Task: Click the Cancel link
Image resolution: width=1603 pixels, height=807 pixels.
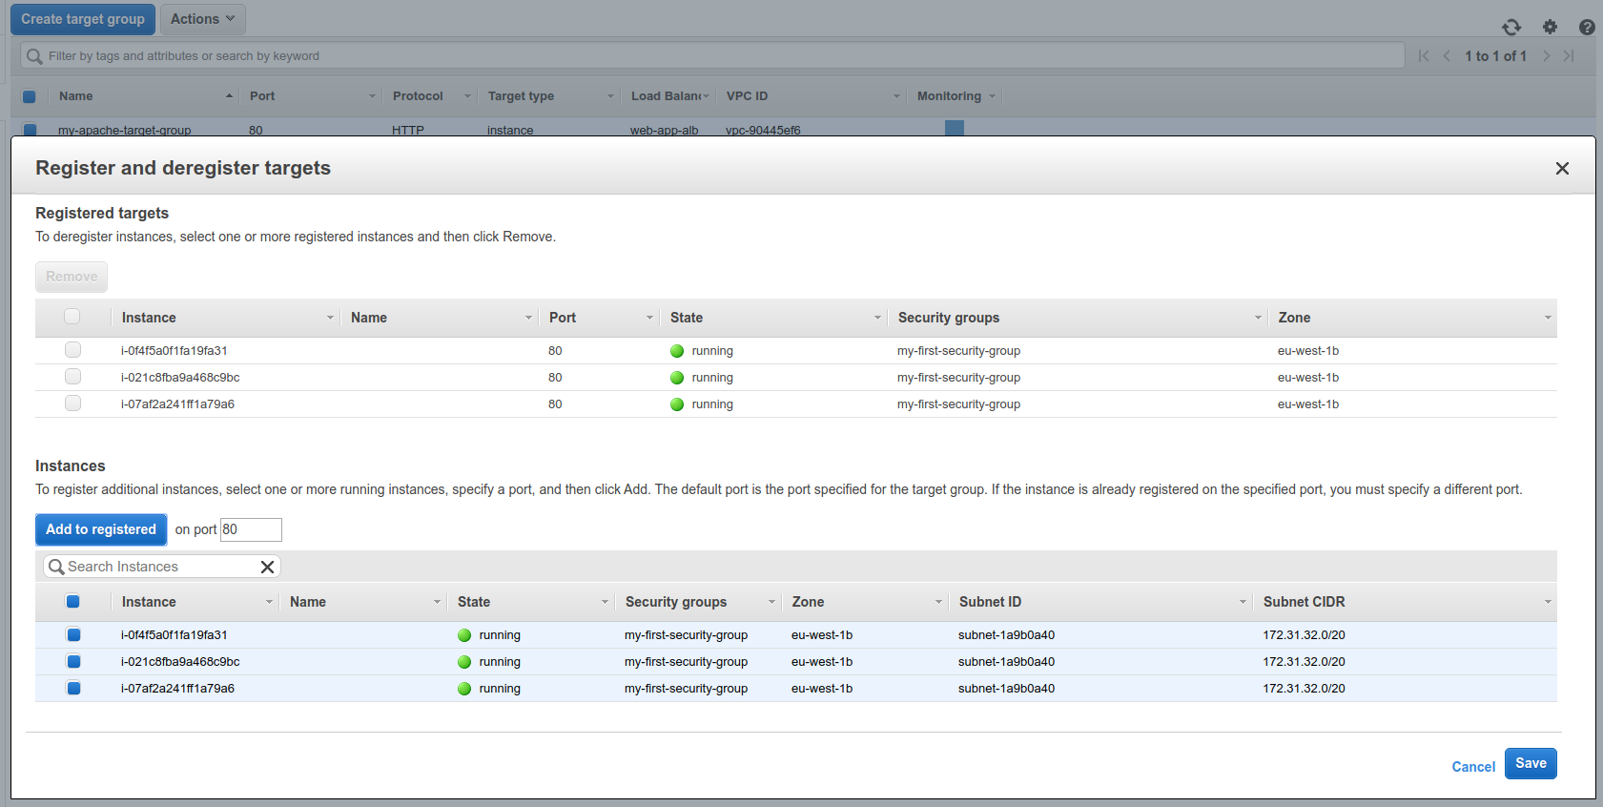Action: 1473,767
